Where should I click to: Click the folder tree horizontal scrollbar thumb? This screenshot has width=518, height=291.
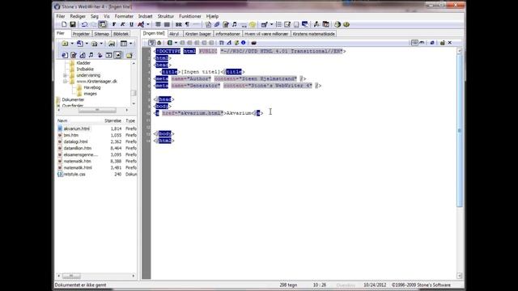97,110
